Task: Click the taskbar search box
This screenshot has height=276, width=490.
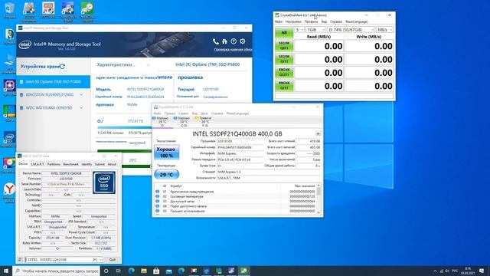Action: (x=57, y=271)
